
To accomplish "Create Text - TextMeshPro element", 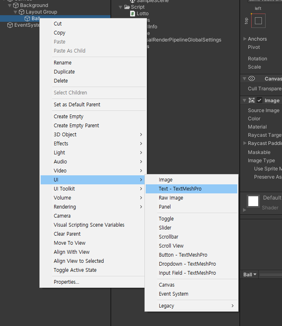I will (x=191, y=189).
